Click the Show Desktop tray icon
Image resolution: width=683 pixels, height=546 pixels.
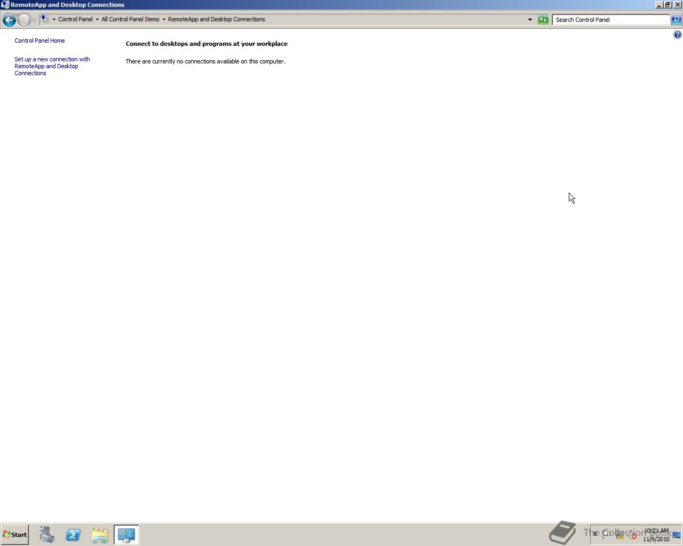click(677, 535)
